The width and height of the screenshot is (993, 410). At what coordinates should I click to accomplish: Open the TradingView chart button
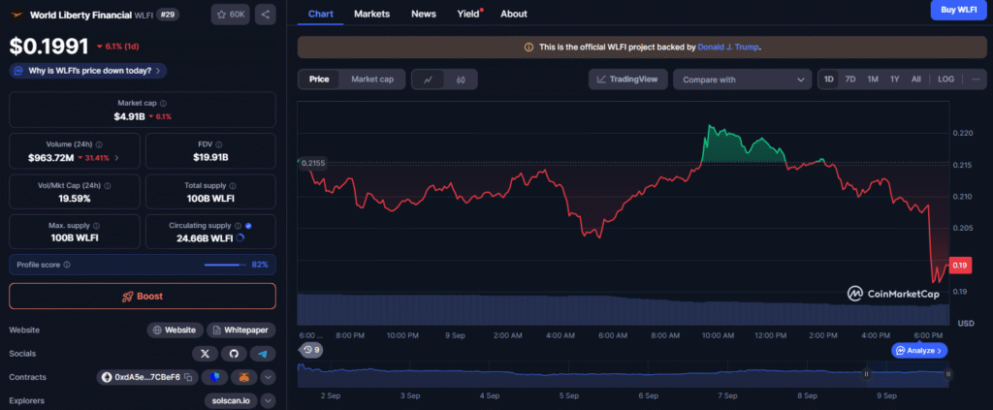tap(627, 79)
